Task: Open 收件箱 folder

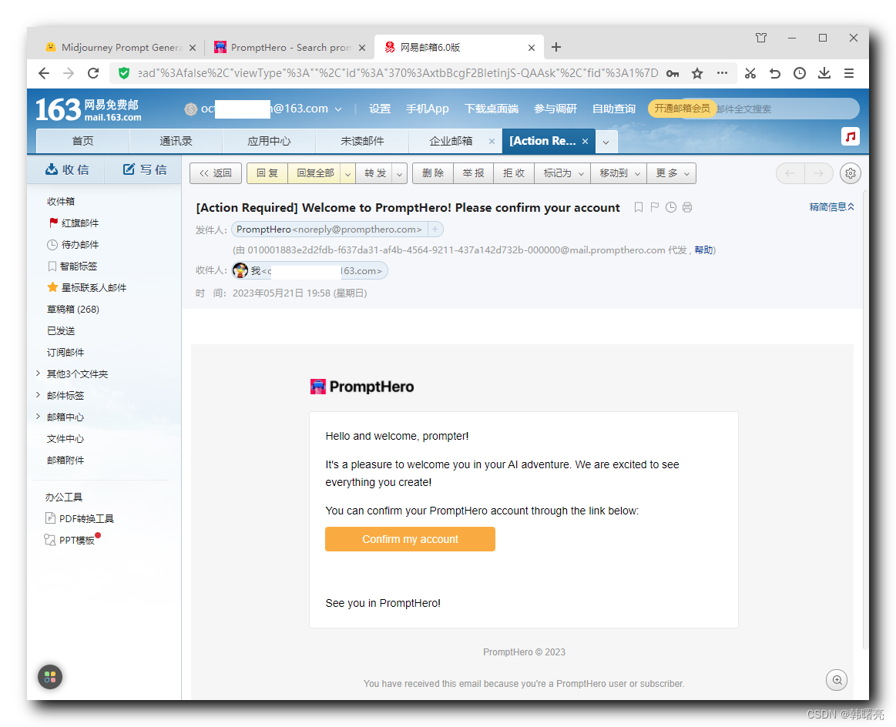Action: 61,202
